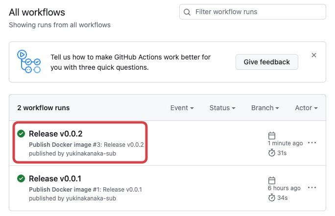Dismiss the feedback banner with X
335x216 pixels.
click(314, 55)
